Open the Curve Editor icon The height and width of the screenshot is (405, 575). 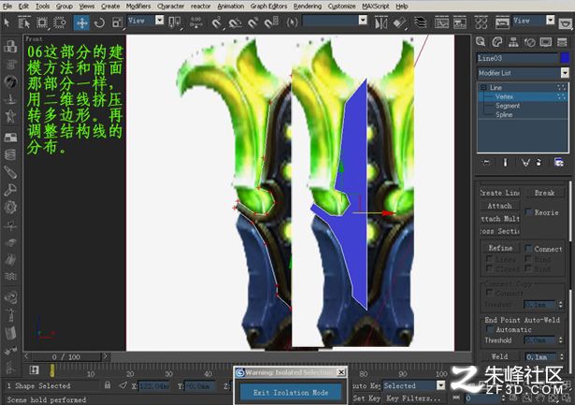click(x=441, y=22)
